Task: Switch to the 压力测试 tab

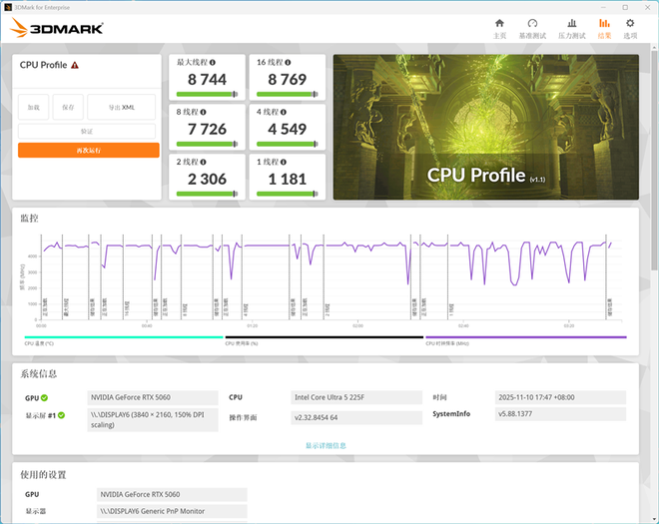Action: (571, 28)
